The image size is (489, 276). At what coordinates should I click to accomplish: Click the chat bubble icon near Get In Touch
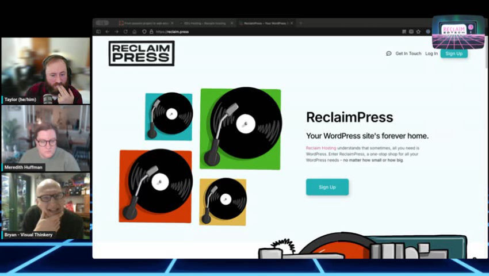coord(388,53)
